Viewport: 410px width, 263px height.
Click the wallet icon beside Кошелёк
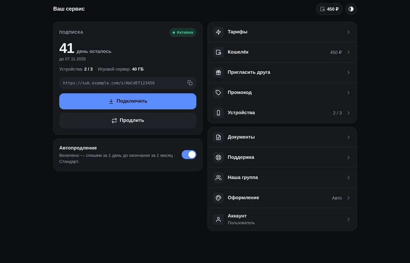(x=218, y=52)
